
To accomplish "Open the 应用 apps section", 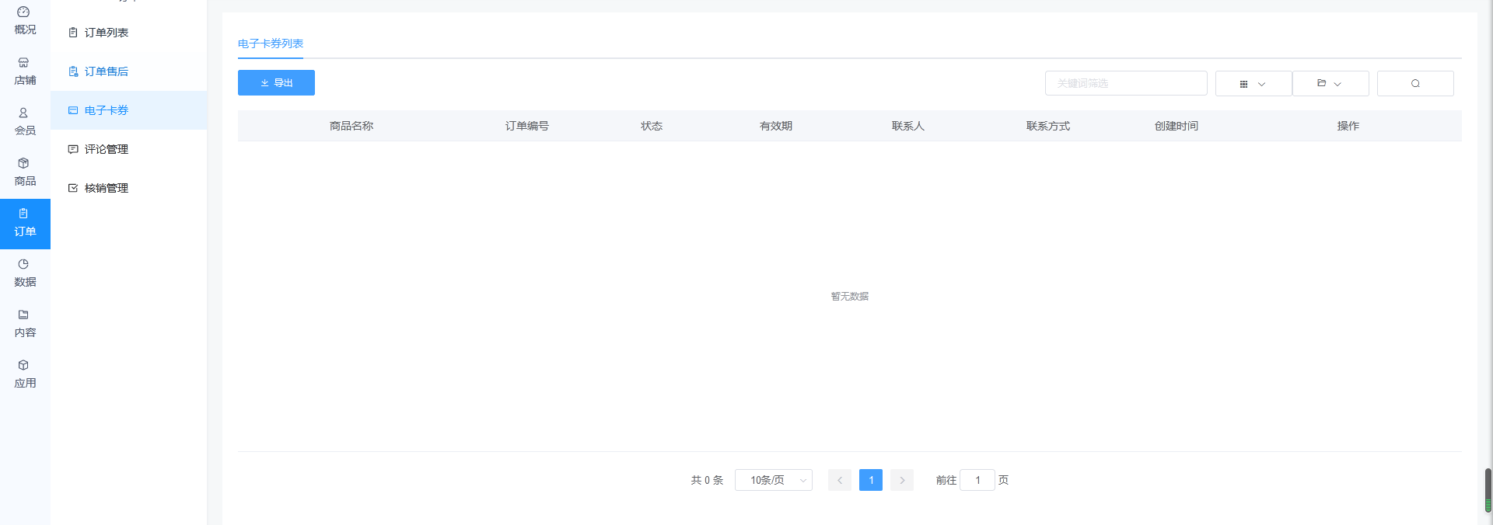I will click(x=25, y=374).
